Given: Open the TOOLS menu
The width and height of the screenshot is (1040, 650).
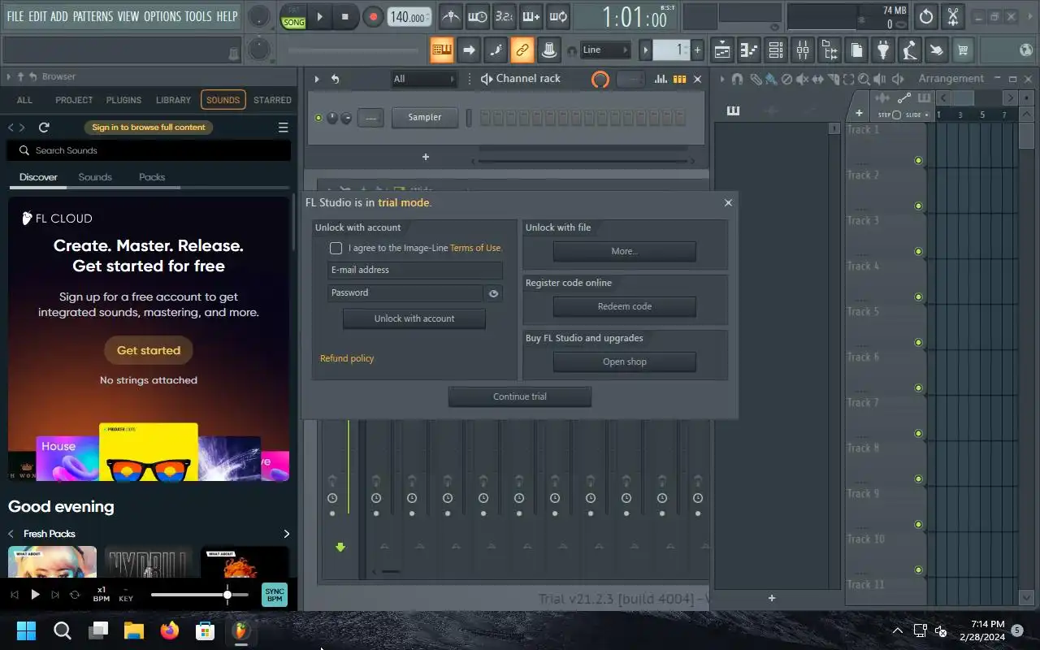Looking at the screenshot, I should 197,16.
